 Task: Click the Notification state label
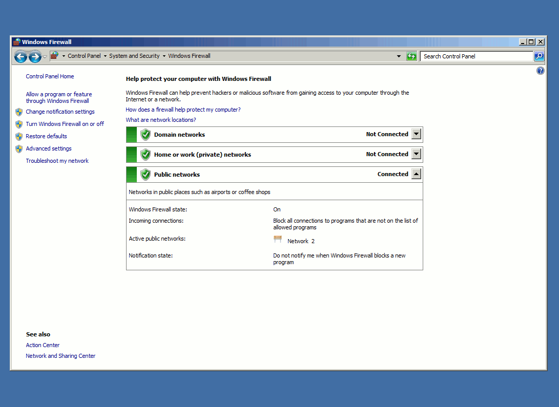click(x=151, y=255)
